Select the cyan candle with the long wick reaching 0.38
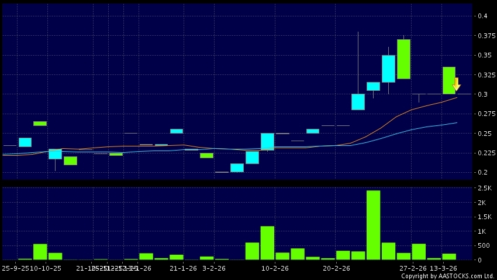 pyautogui.click(x=358, y=101)
